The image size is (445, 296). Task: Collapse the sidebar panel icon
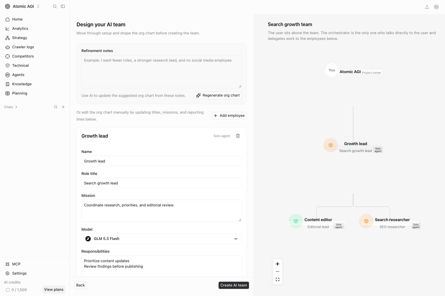click(x=63, y=6)
